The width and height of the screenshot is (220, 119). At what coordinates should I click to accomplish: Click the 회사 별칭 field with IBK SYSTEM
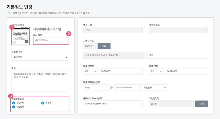[x=51, y=41]
